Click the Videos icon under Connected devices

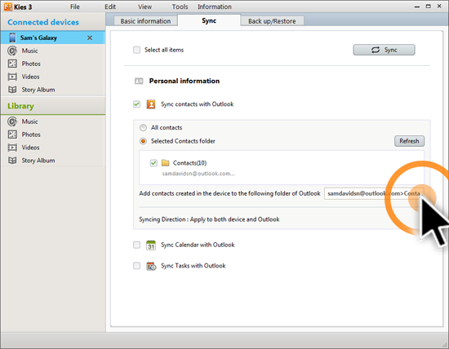click(12, 77)
